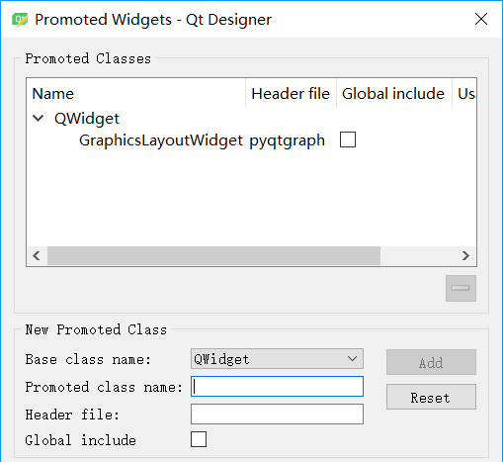Focus the Header file input field
The image size is (503, 462).
pos(277,414)
